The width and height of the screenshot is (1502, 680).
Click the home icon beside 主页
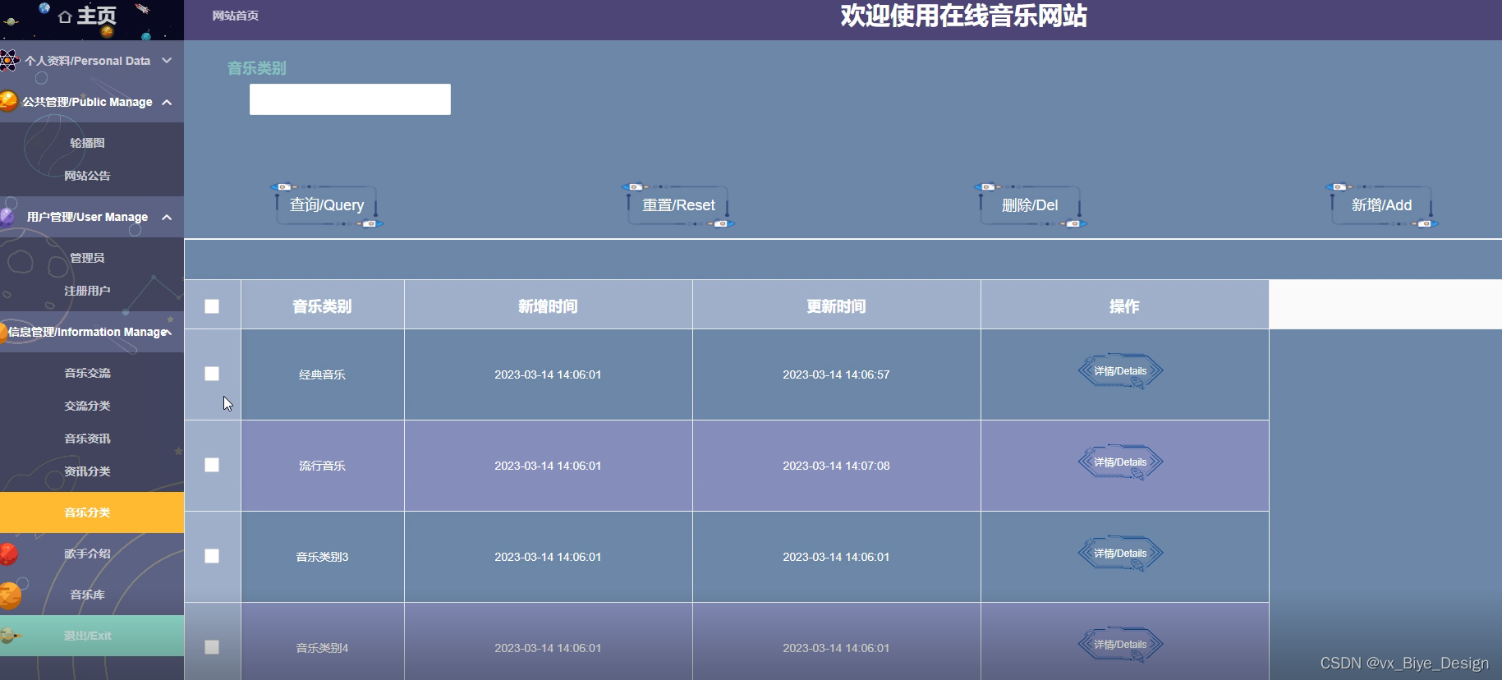pyautogui.click(x=65, y=16)
